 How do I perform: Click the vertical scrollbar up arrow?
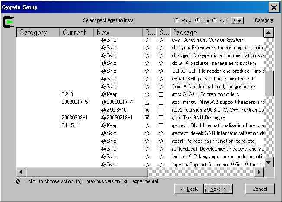(x=269, y=32)
